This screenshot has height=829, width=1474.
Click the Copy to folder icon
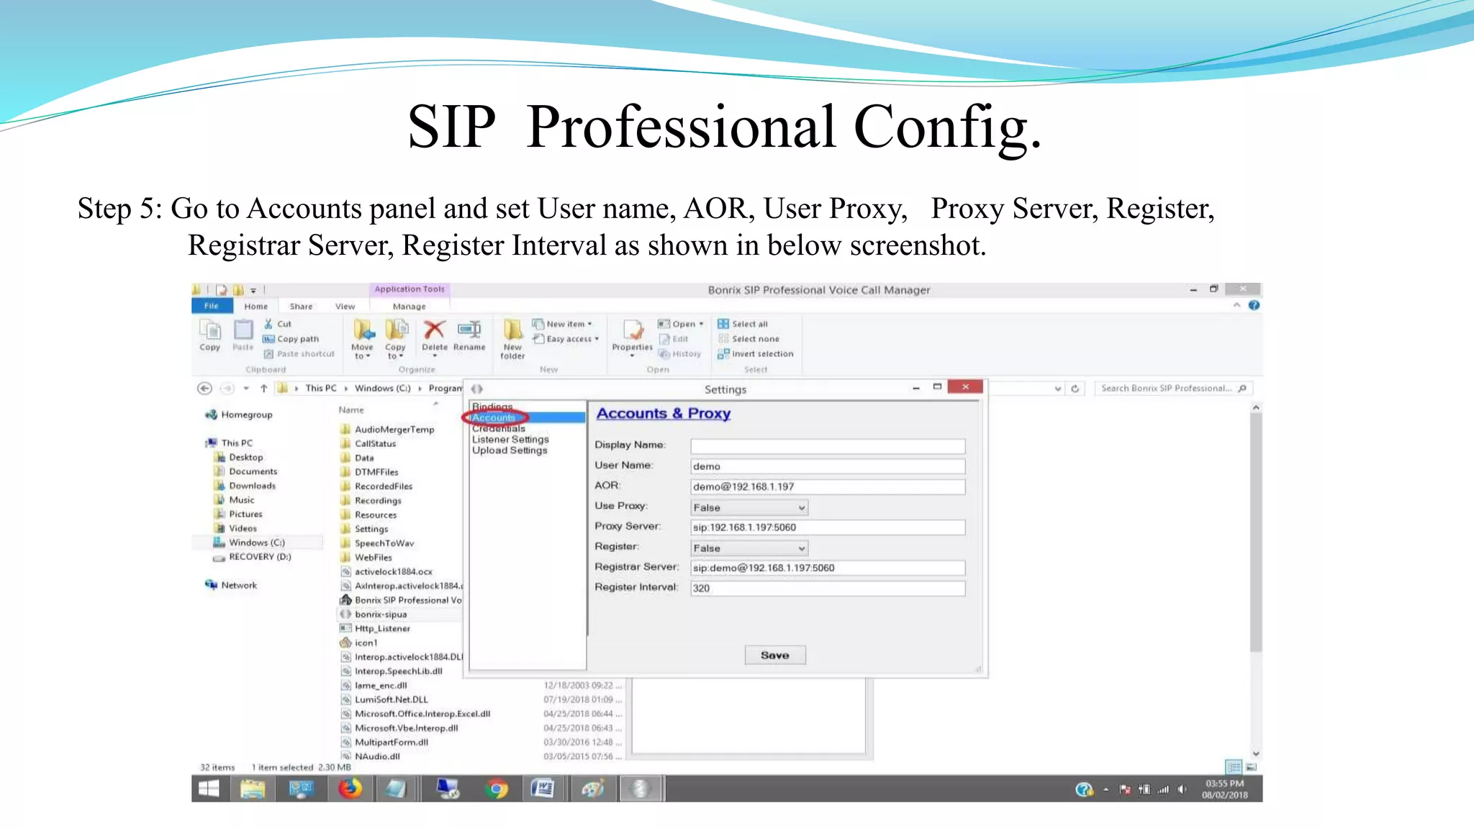click(396, 330)
